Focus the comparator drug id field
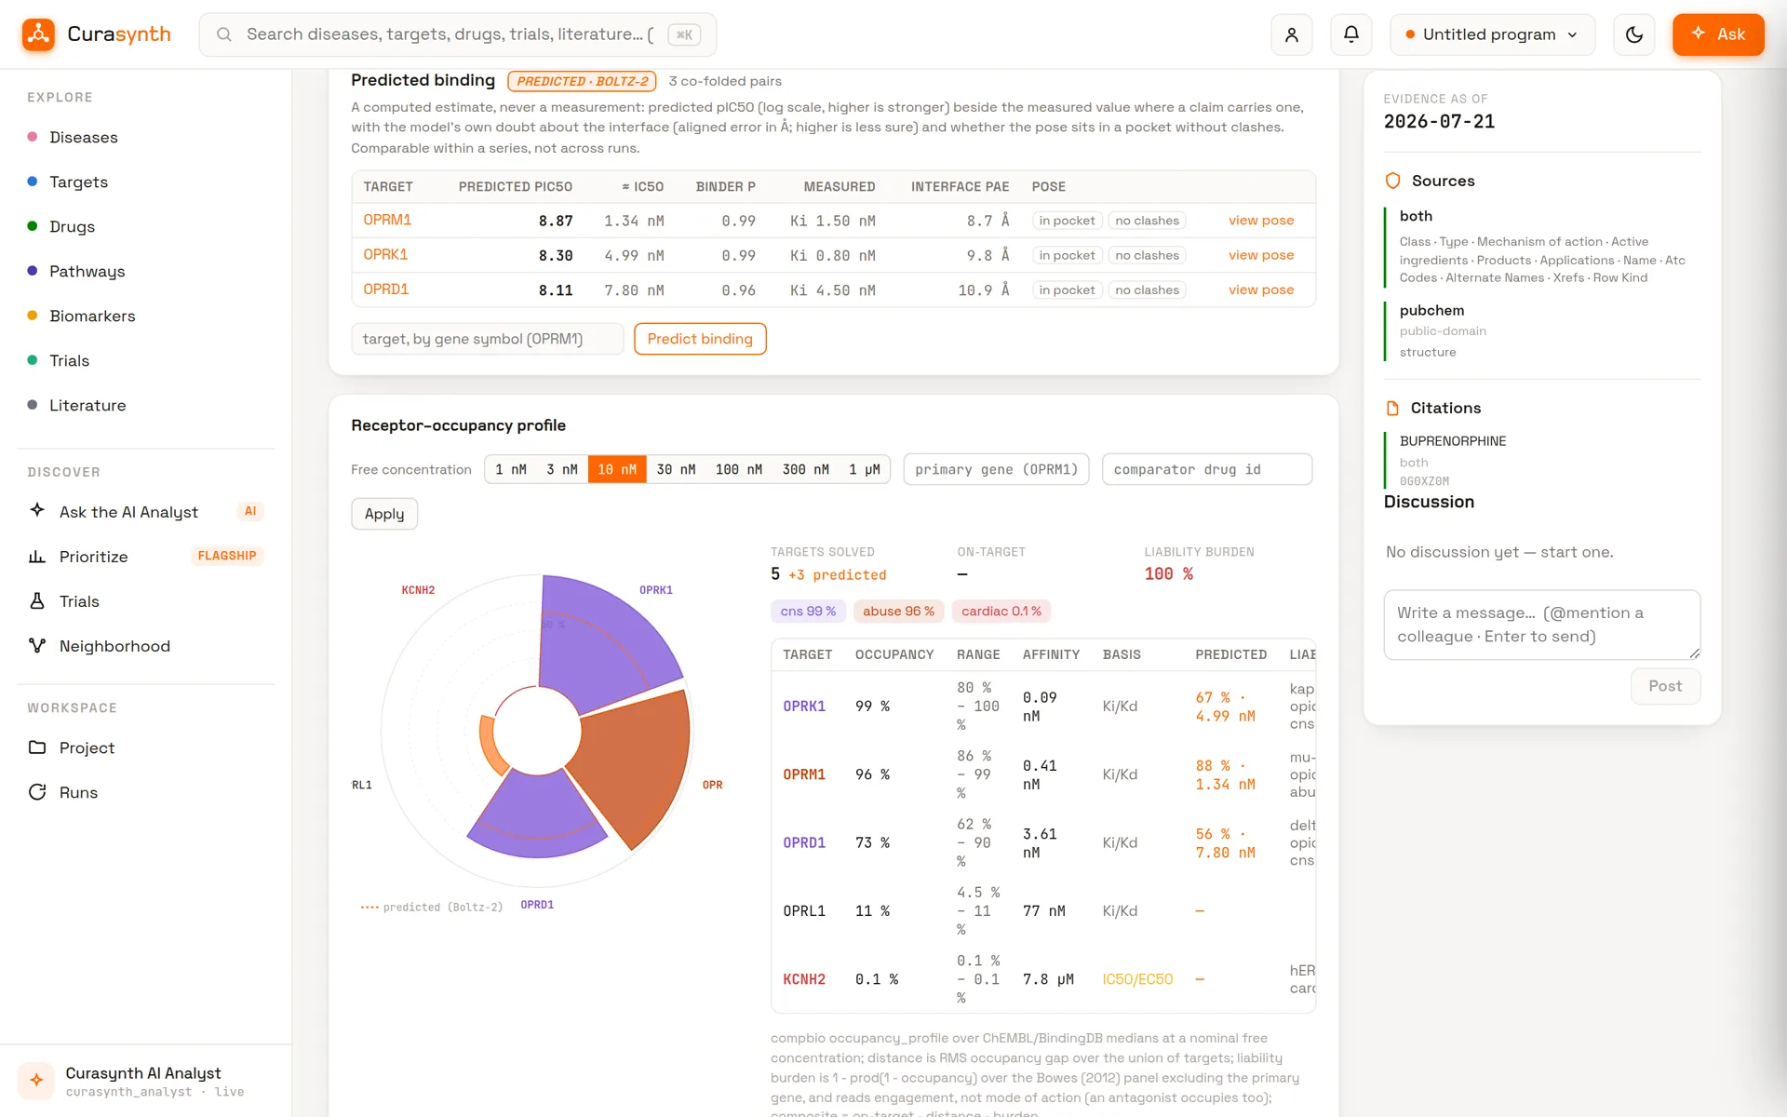 coord(1207,469)
